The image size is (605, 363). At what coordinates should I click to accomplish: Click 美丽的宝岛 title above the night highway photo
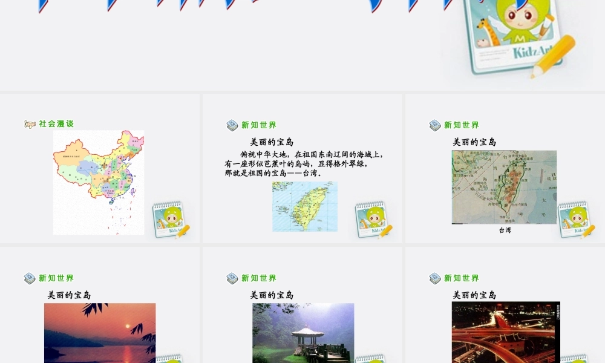click(474, 295)
